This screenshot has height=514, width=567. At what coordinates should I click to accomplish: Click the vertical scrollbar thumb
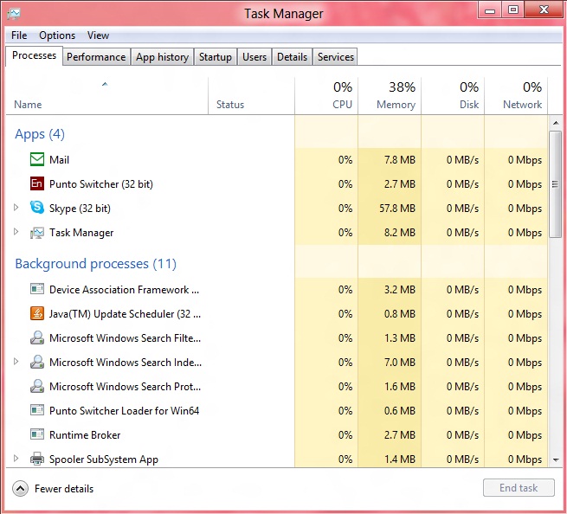(555, 184)
